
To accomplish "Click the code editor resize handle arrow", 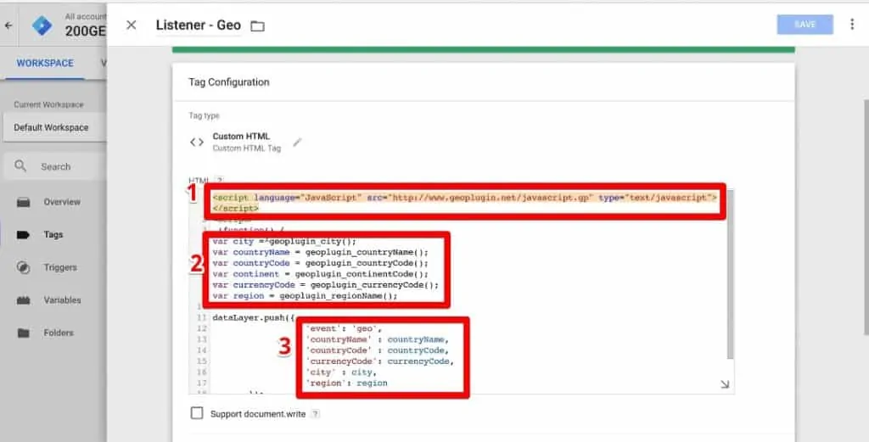I will pyautogui.click(x=725, y=384).
